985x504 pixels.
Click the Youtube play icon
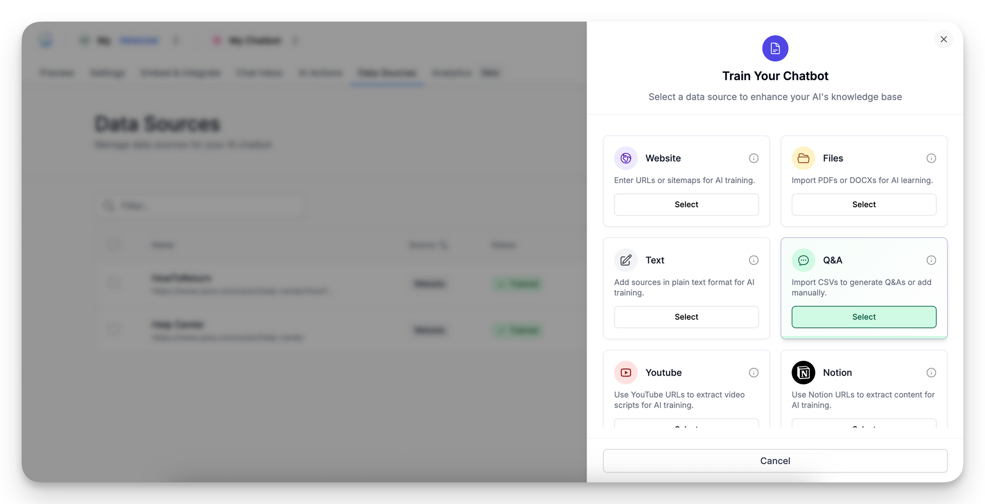[626, 373]
